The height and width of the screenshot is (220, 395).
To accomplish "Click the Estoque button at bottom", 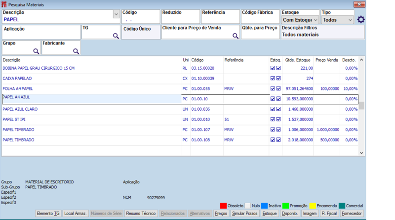I will pos(270,214).
